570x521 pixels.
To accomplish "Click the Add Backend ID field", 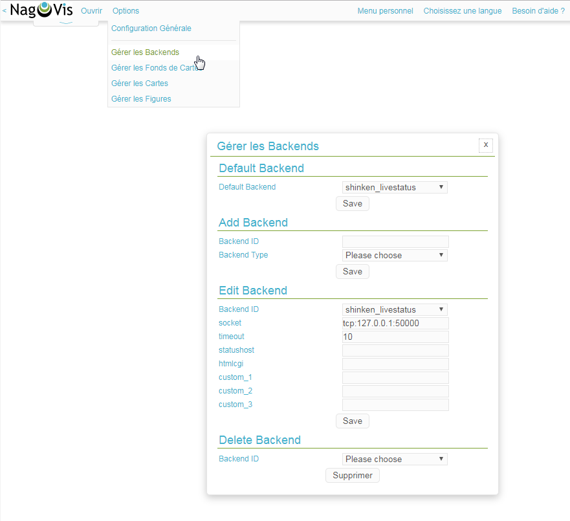I will point(395,241).
